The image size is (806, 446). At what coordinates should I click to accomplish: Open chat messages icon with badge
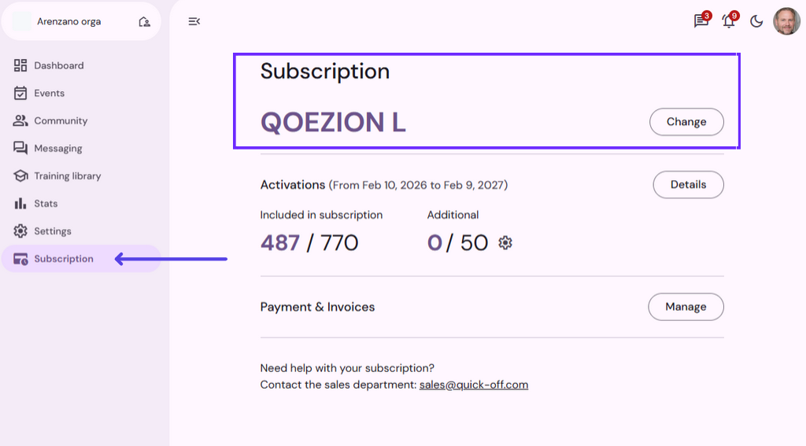click(x=701, y=21)
